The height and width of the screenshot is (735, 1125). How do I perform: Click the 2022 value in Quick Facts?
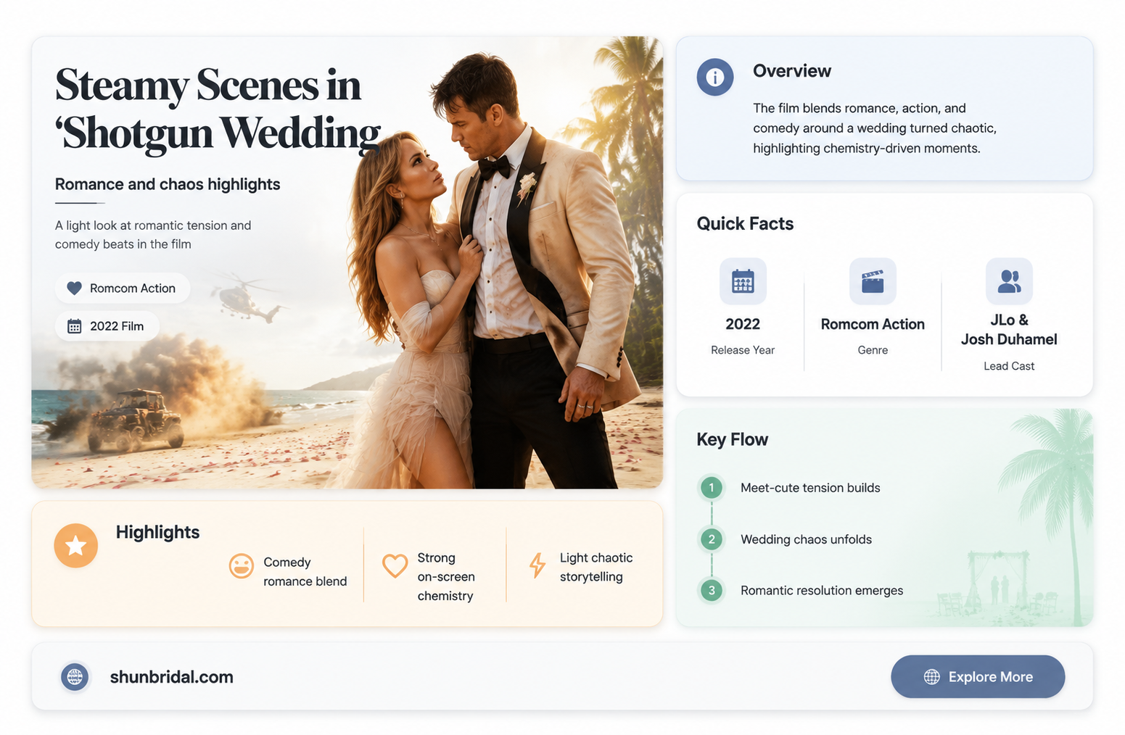pyautogui.click(x=743, y=324)
